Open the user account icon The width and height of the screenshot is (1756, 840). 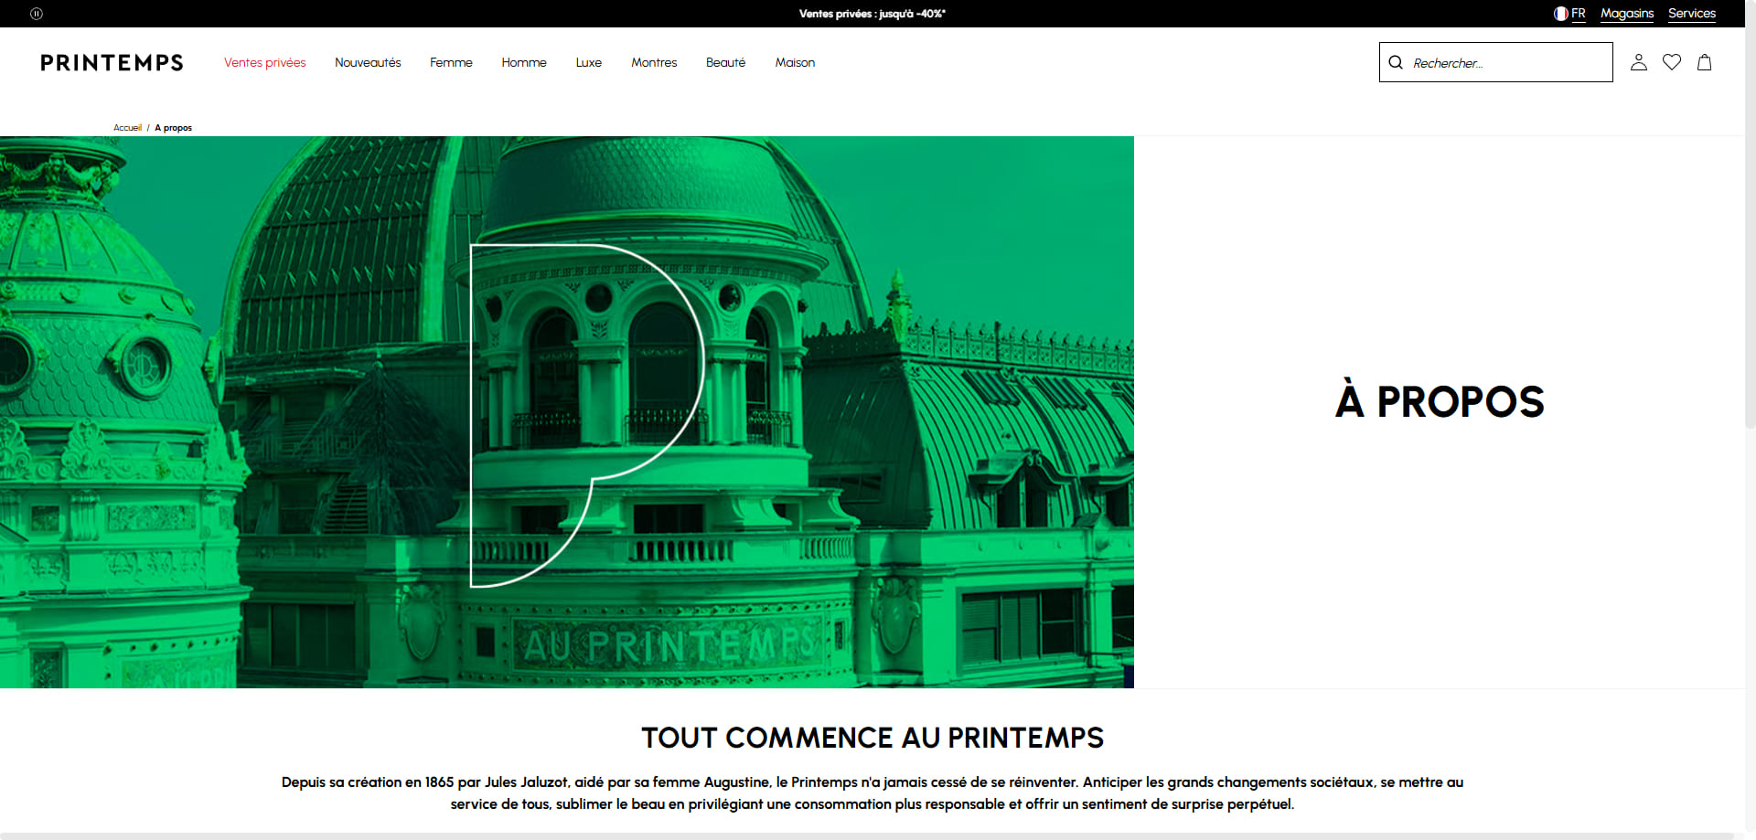pos(1639,62)
